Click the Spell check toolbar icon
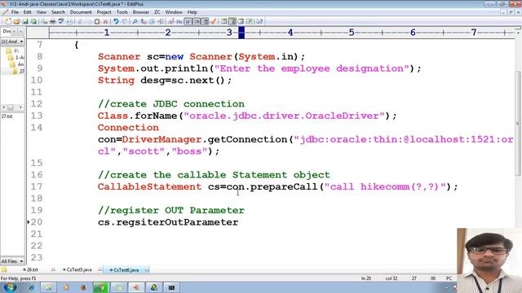This screenshot has width=522, height=293. [61, 22]
